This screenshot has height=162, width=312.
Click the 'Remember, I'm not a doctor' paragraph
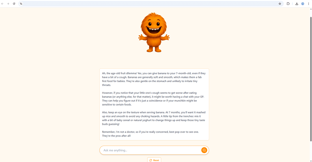tap(150, 134)
